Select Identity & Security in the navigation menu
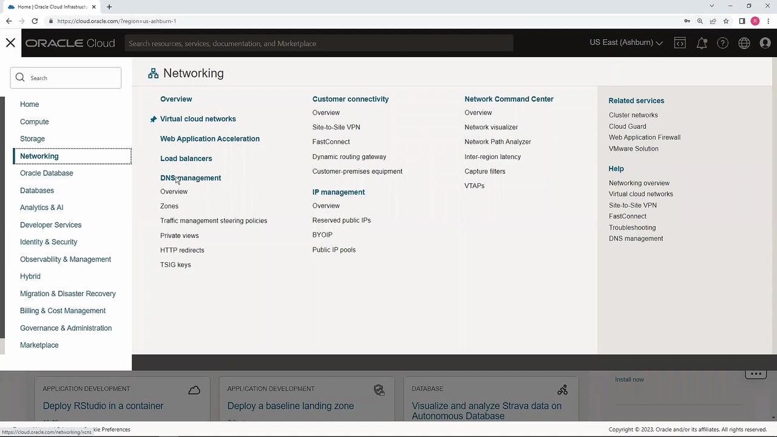This screenshot has height=437, width=777. tap(49, 242)
